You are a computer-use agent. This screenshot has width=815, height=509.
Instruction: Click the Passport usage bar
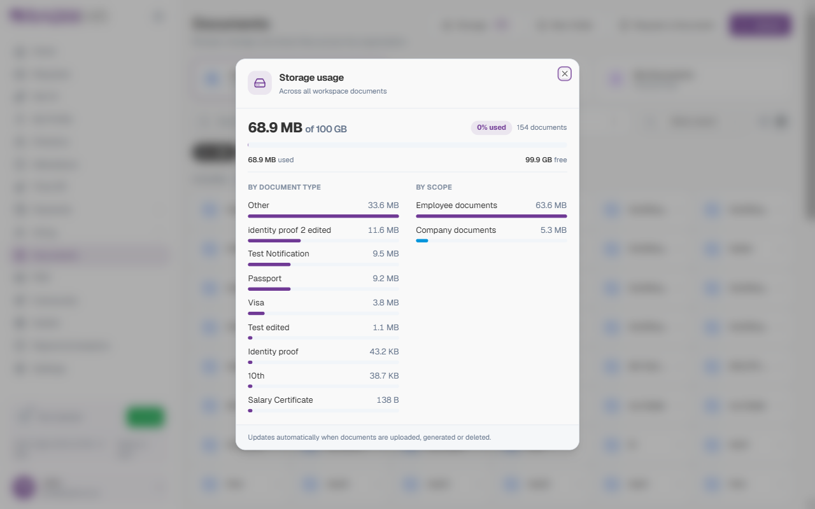323,289
